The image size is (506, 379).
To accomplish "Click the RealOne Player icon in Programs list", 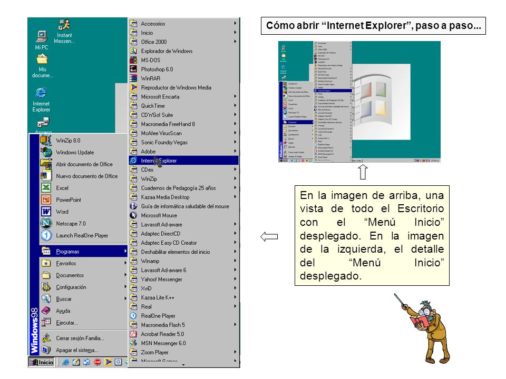I will (x=133, y=316).
